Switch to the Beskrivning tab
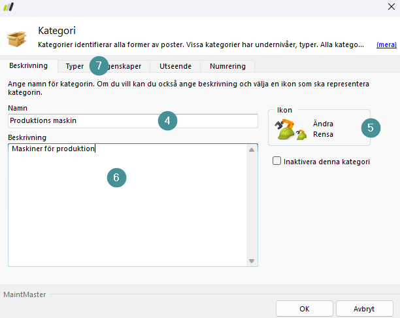400x318 pixels. click(28, 65)
